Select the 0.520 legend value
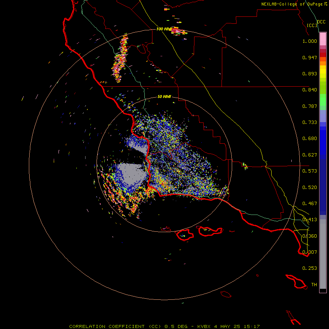Viewport: 329px width, 329px height. pyautogui.click(x=310, y=188)
